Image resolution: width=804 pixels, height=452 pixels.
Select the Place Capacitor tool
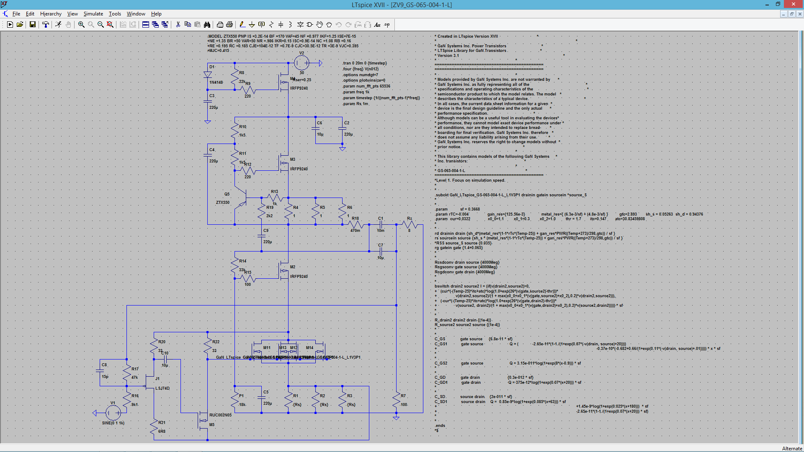pos(281,25)
